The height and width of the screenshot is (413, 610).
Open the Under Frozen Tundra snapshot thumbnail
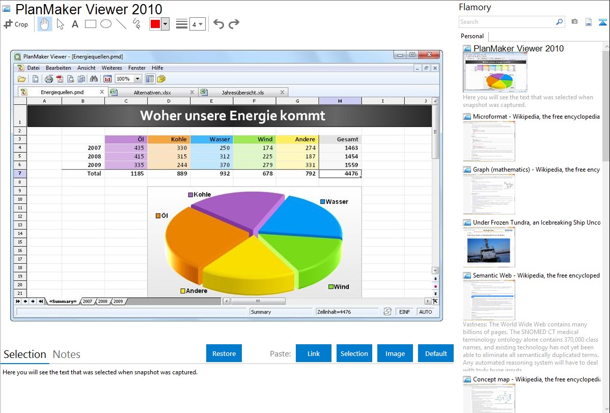point(489,247)
